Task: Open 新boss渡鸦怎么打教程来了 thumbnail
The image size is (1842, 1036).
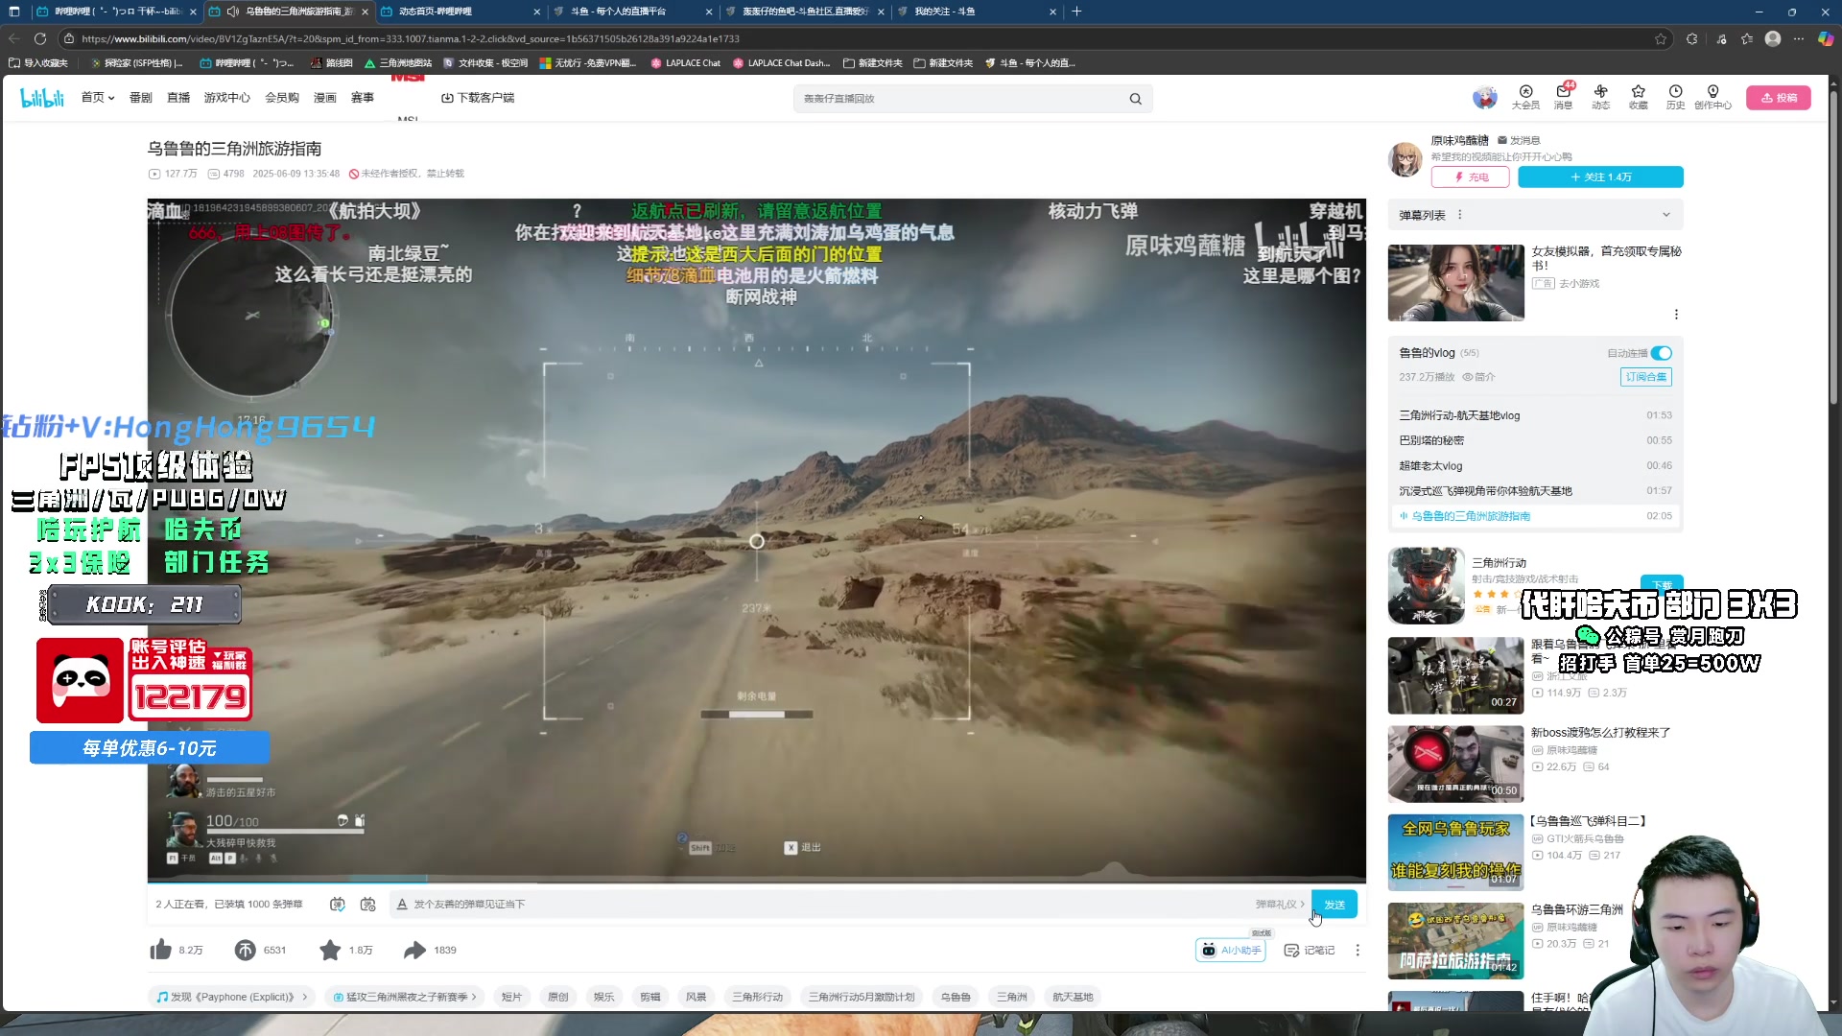Action: [1455, 764]
